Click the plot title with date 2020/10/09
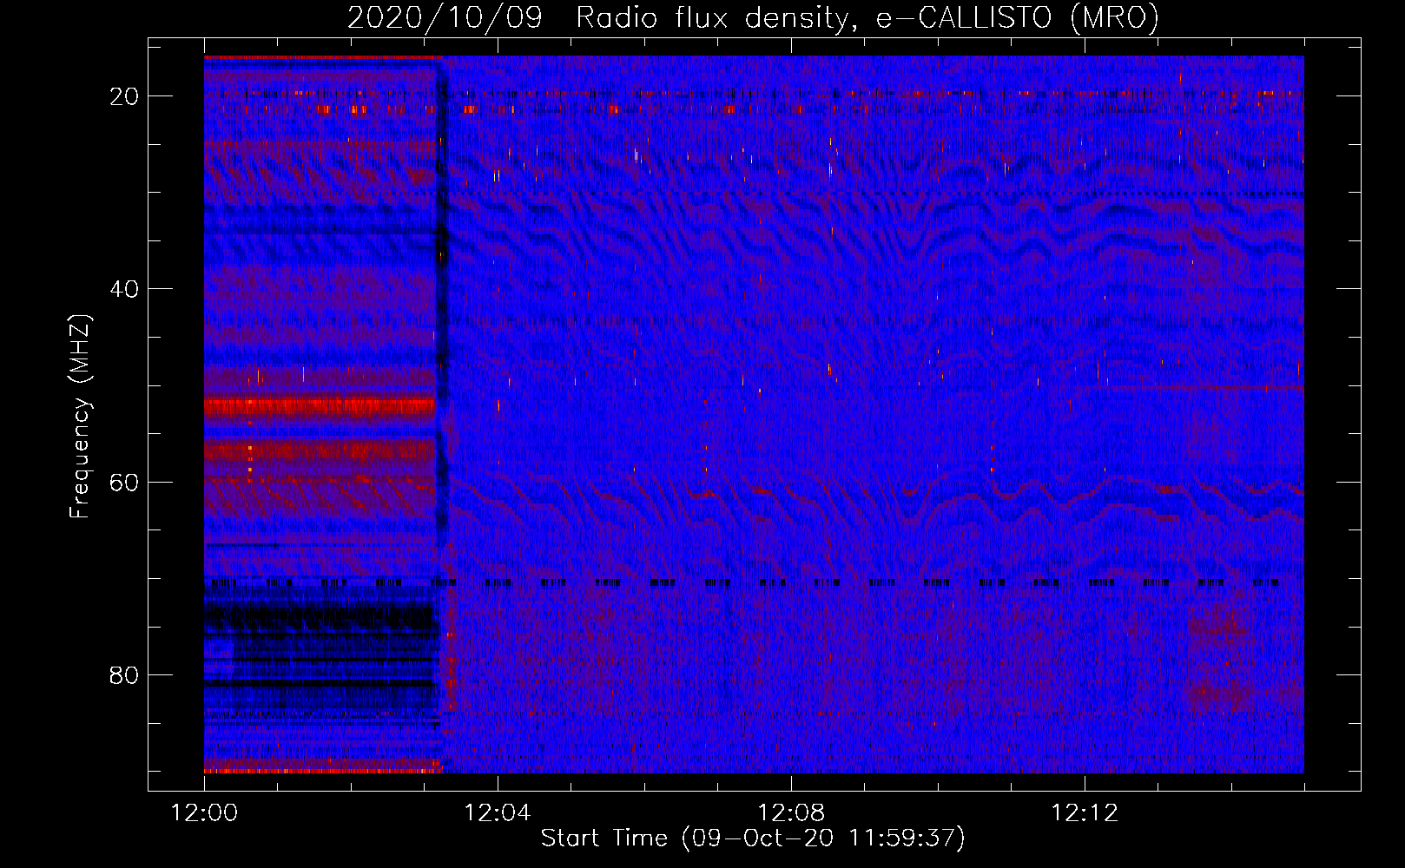The image size is (1405, 868). click(x=753, y=18)
